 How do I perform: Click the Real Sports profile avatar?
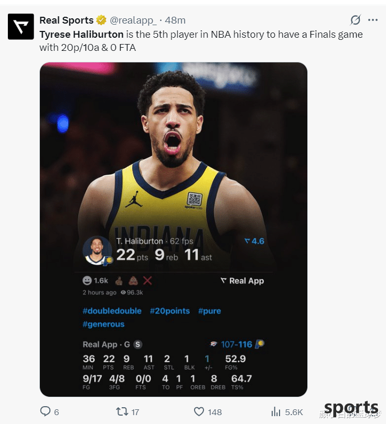21,27
